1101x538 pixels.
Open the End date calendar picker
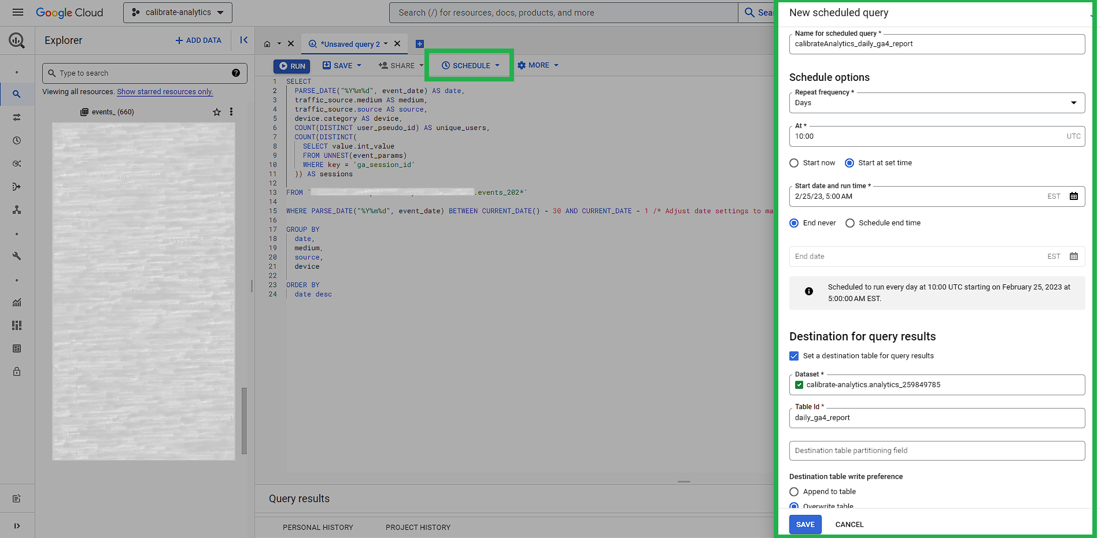coord(1074,256)
